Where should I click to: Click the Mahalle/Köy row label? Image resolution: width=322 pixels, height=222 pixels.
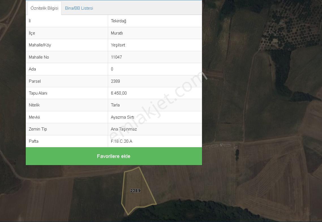click(x=40, y=45)
